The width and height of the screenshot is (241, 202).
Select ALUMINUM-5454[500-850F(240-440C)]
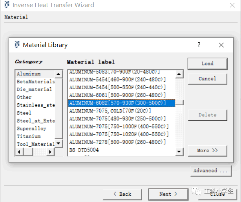(121, 87)
